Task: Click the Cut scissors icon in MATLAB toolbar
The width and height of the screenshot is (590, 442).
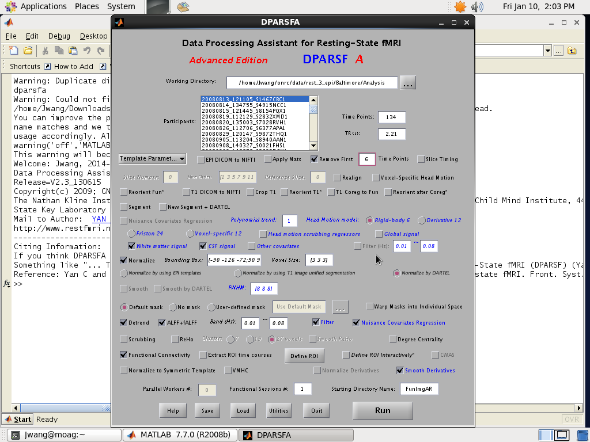Action: tap(45, 51)
